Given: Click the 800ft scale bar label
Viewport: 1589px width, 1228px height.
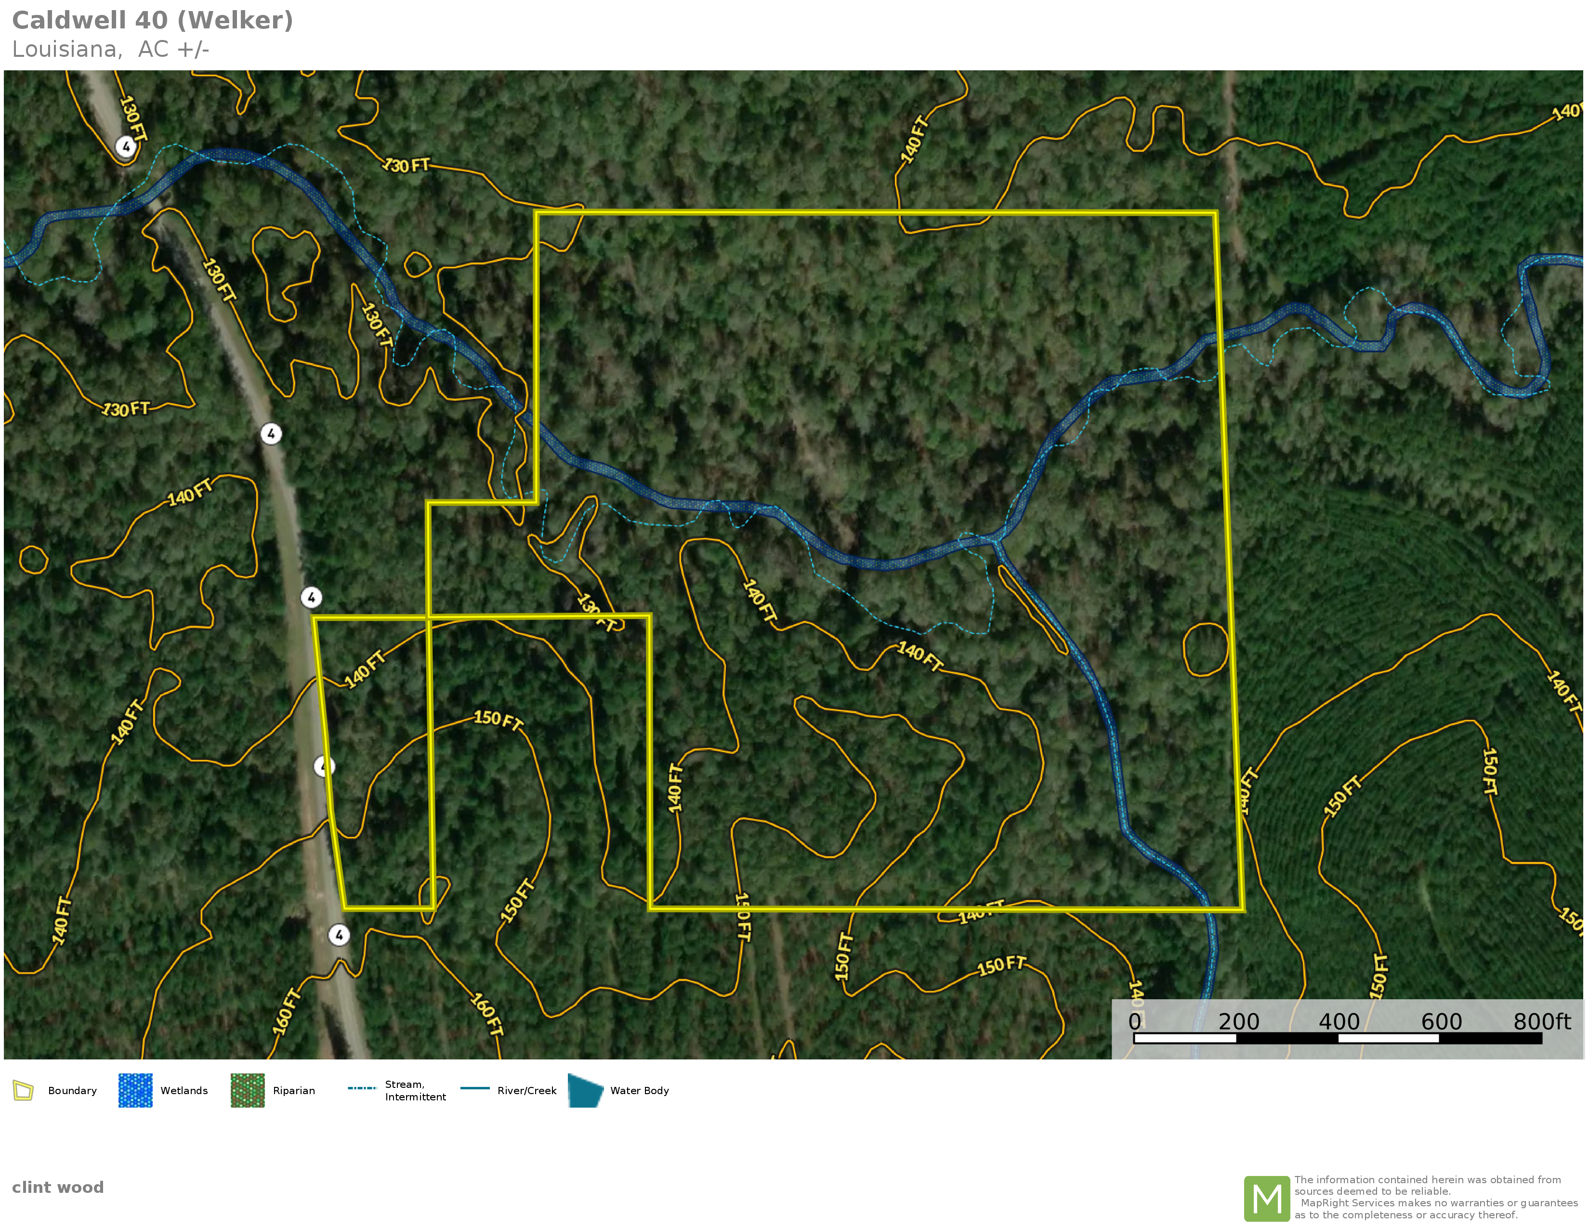Looking at the screenshot, I should [x=1542, y=1021].
